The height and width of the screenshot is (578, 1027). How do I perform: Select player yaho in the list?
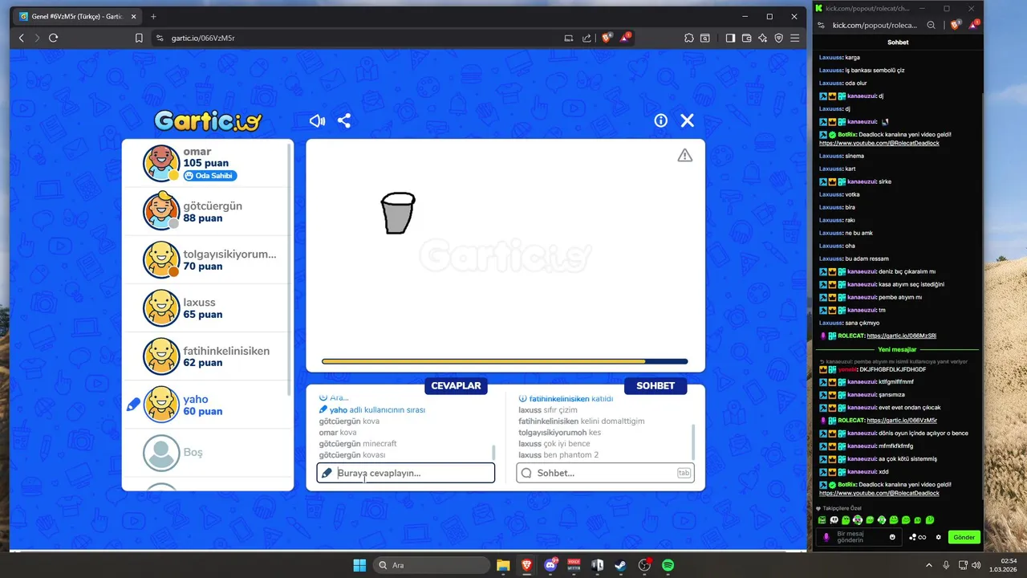tap(207, 405)
